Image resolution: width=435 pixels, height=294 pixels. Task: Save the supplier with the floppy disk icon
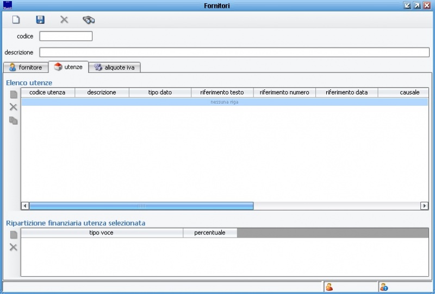40,20
